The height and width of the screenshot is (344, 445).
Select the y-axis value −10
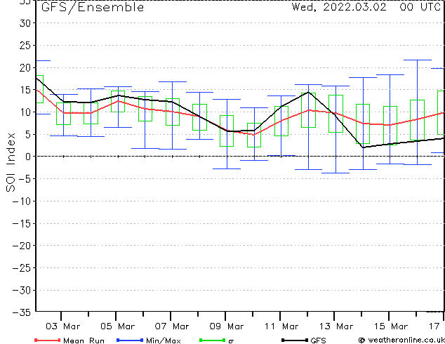coord(22,201)
